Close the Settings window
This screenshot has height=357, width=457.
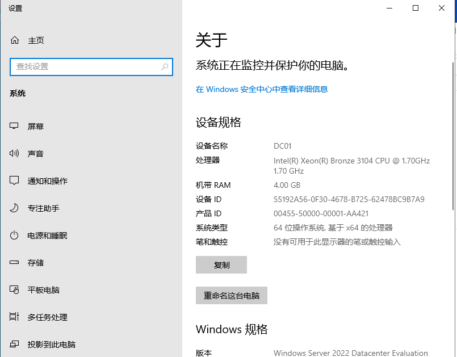click(x=442, y=8)
